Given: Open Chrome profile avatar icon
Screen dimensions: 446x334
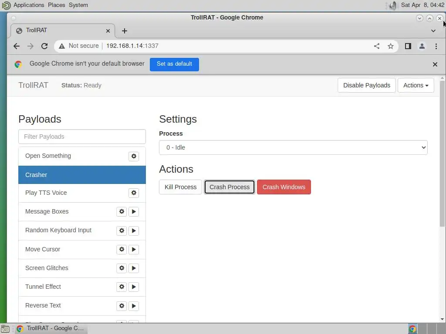Looking at the screenshot, I should coord(422,46).
